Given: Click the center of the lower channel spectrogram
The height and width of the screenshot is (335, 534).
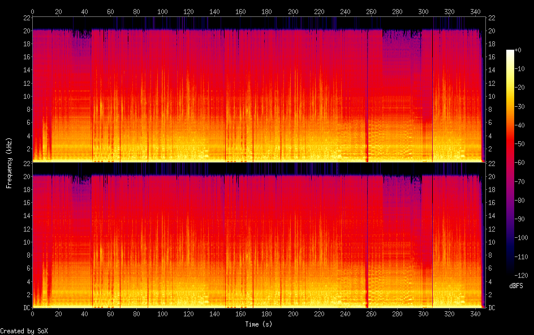Looking at the screenshot, I should [257, 235].
